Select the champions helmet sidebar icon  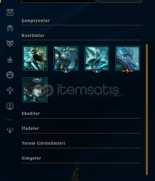coord(10,28)
